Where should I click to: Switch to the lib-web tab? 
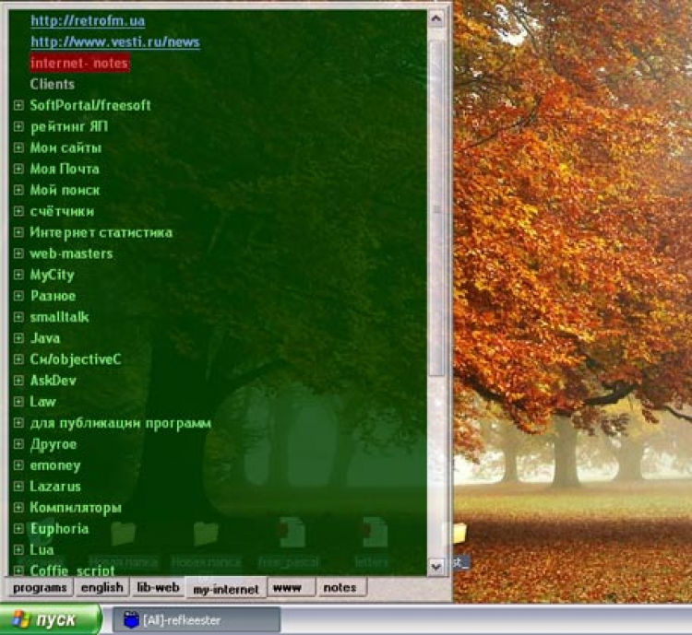[158, 588]
